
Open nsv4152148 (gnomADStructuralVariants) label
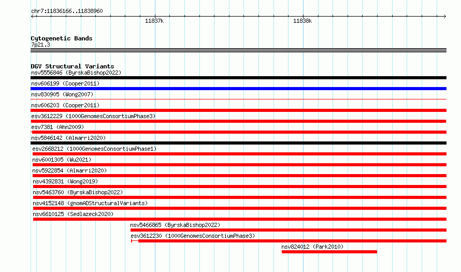pyautogui.click(x=90, y=203)
